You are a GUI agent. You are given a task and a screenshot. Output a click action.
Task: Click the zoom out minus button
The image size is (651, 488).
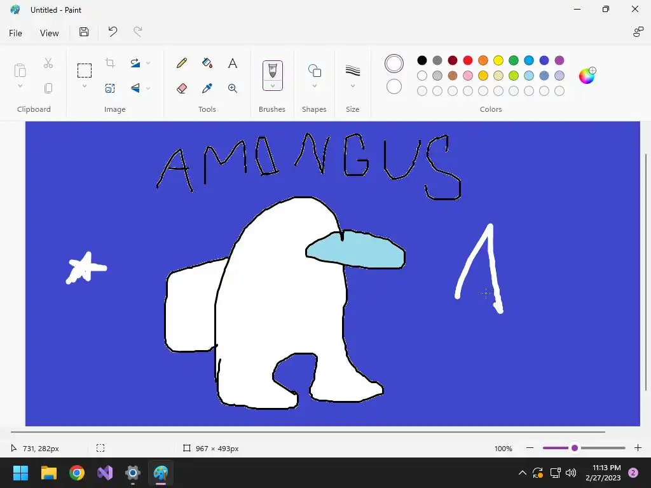click(x=530, y=448)
